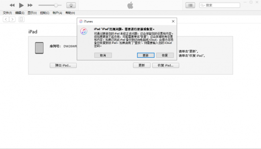Click 恢复 in the iTunes dialog
Screen dimensions: 261x149
tap(165, 55)
